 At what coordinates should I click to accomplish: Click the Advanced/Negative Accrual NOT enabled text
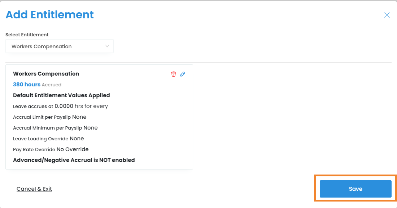pyautogui.click(x=74, y=160)
